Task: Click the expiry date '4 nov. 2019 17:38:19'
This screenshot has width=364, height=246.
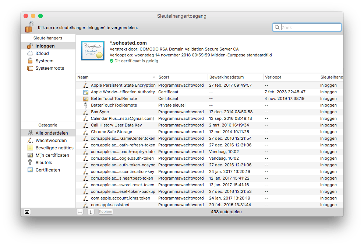Action: pyautogui.click(x=285, y=98)
